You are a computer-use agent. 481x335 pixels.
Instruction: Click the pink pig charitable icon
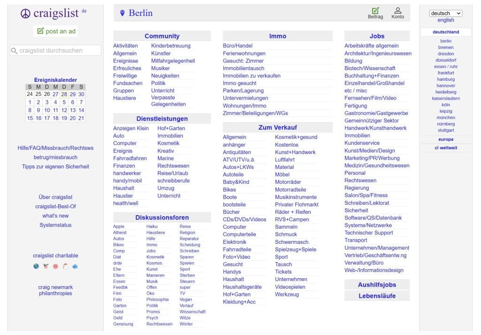(55, 266)
